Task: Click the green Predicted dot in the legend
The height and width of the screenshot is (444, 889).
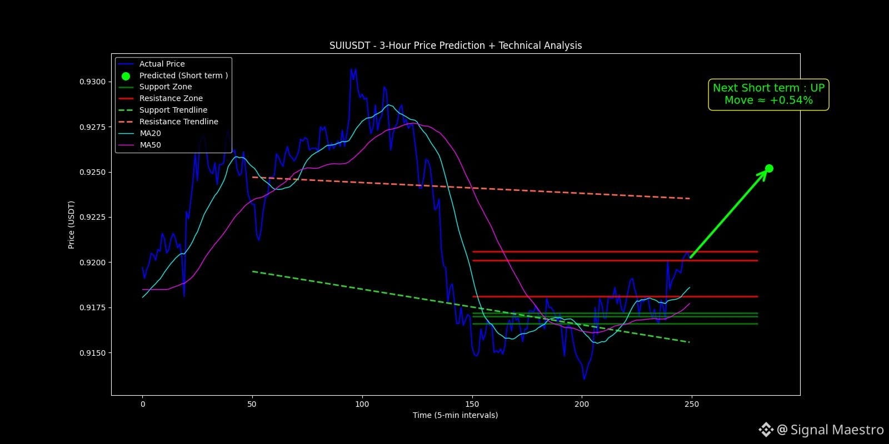Action: pyautogui.click(x=126, y=76)
